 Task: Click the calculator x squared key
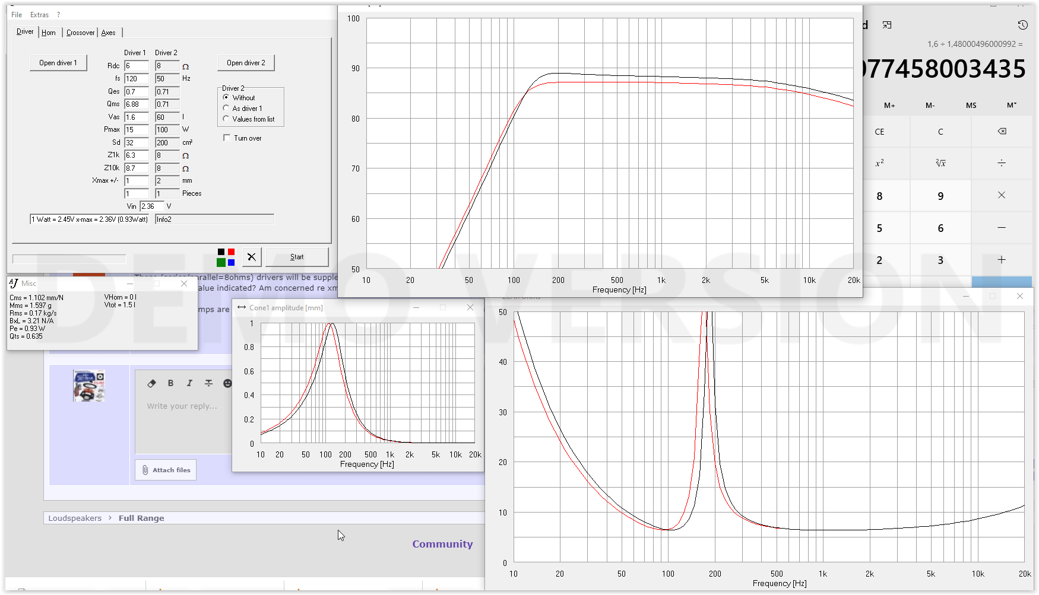879,163
